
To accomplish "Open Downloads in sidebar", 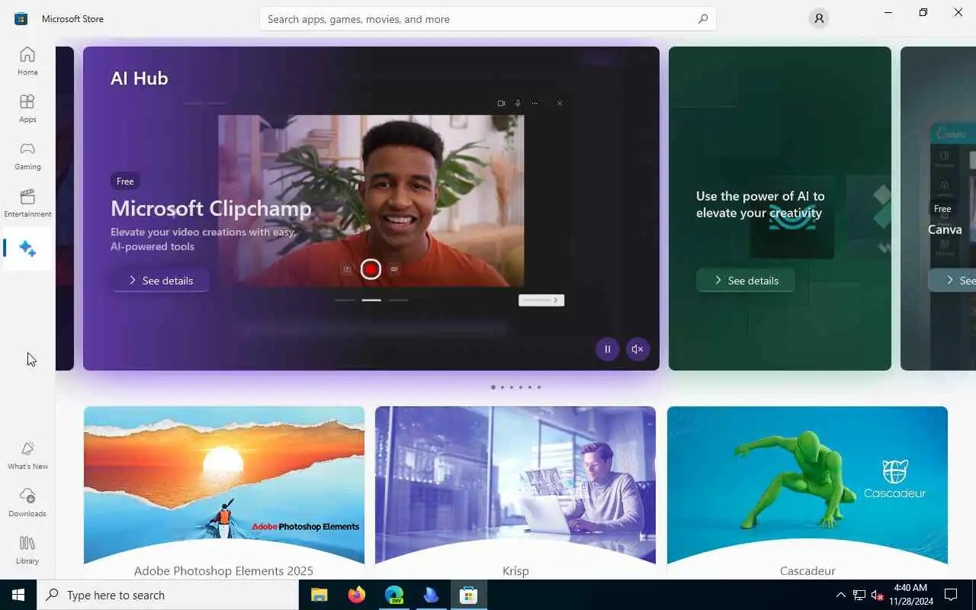I will coord(27,502).
